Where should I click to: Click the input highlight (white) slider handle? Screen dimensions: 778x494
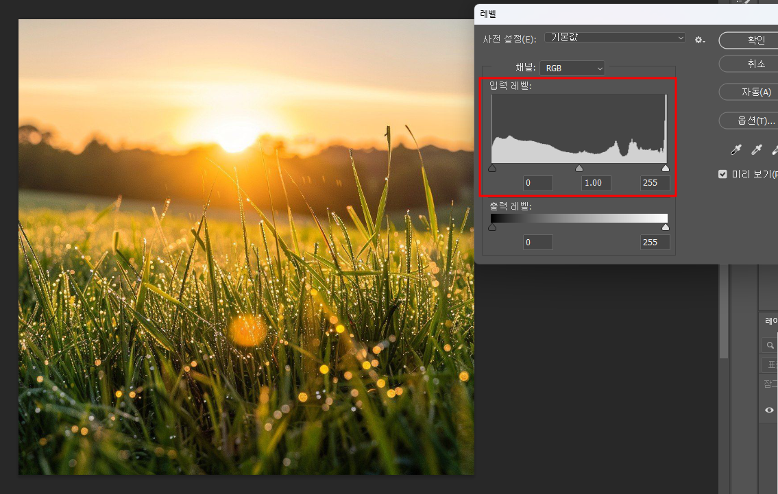pyautogui.click(x=666, y=168)
